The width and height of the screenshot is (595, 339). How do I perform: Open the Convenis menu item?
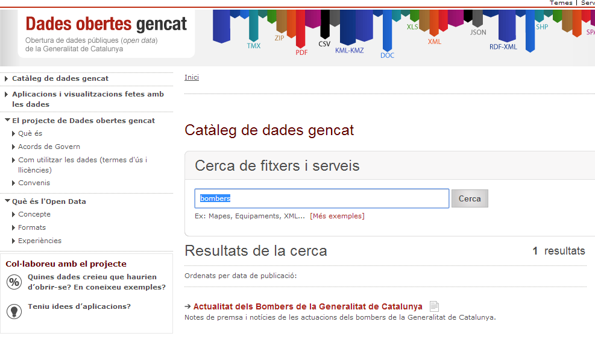(x=34, y=183)
